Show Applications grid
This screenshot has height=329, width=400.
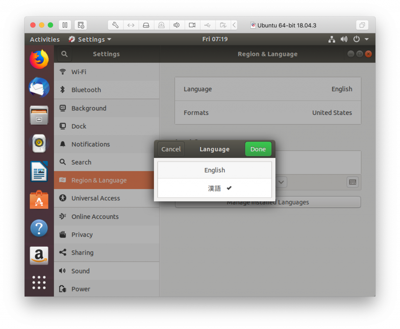click(39, 283)
